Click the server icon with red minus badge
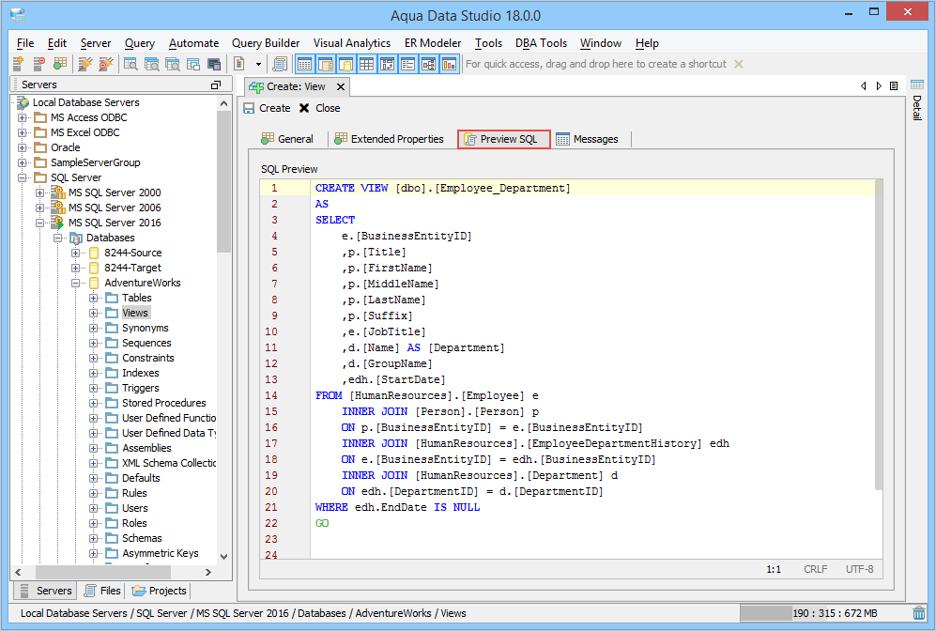Screen dimensions: 936x631 click(38, 64)
